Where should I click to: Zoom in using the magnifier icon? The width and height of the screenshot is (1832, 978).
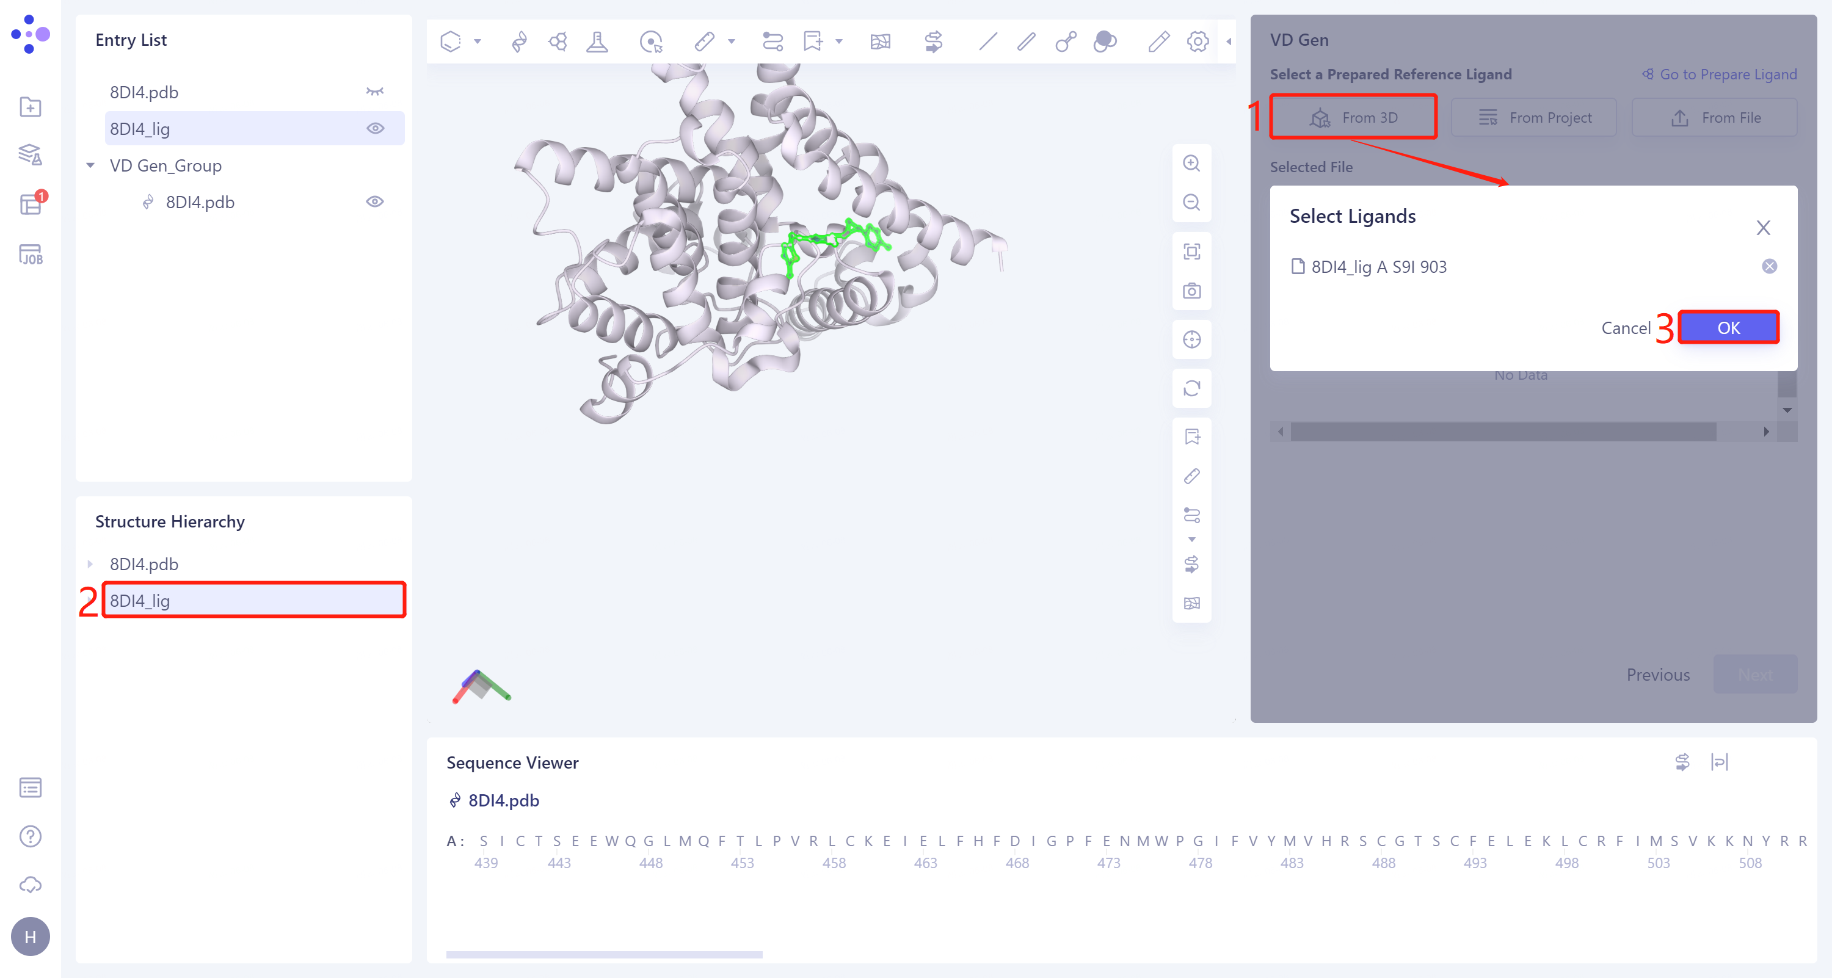1191,164
